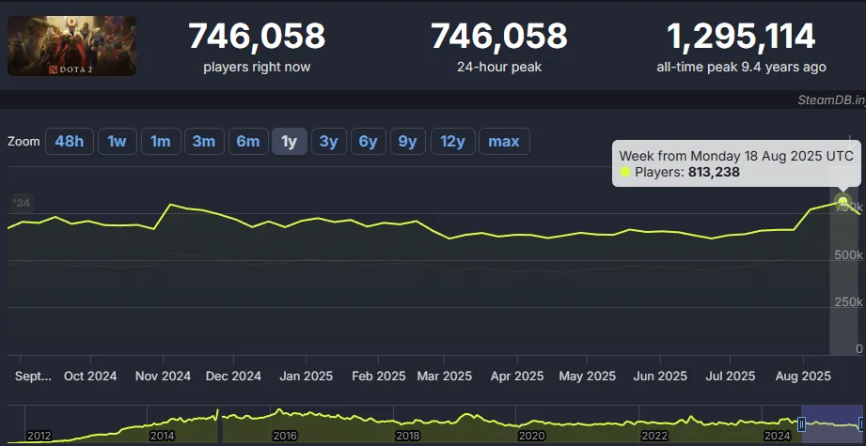Click the 2020 region in bottom navigator
Viewport: 866px width, 446px height.
pos(531,424)
